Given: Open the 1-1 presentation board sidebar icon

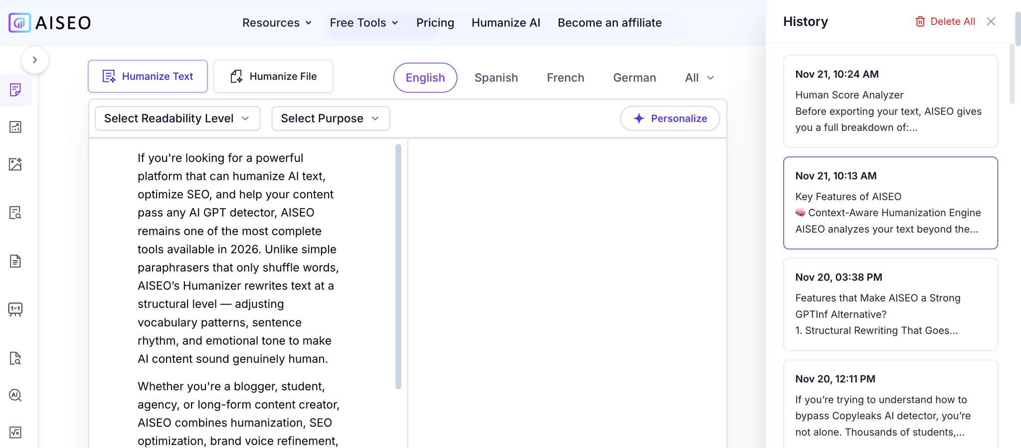Looking at the screenshot, I should click(15, 309).
